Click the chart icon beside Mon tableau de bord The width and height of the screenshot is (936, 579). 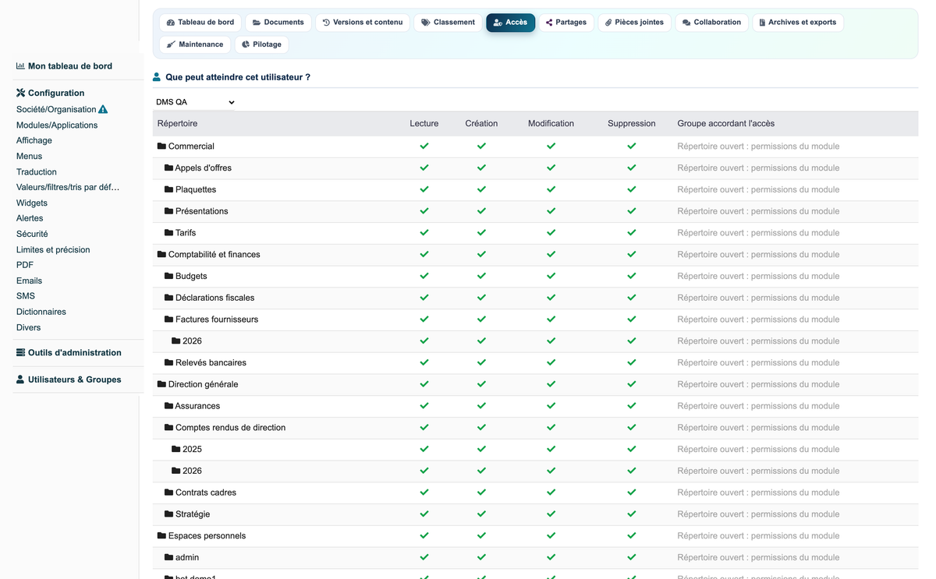[20, 66]
